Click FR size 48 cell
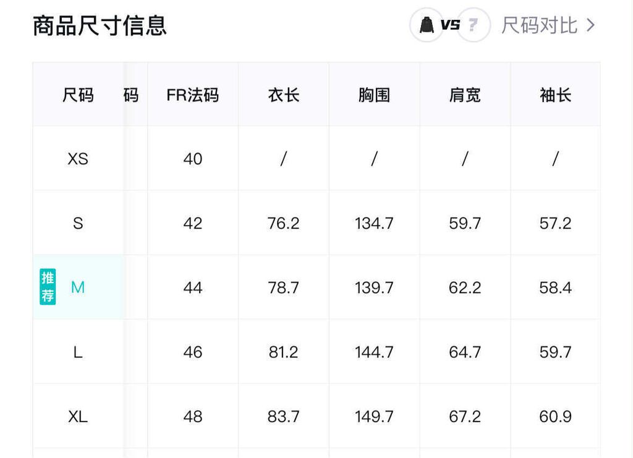Viewport: 633px width, 458px height. (x=192, y=416)
